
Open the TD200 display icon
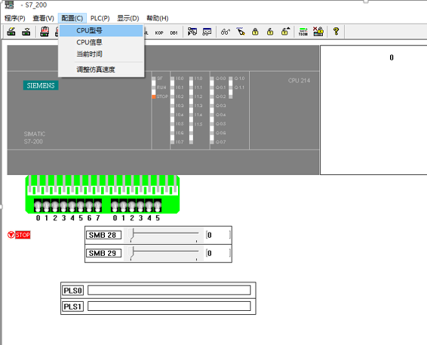303,32
